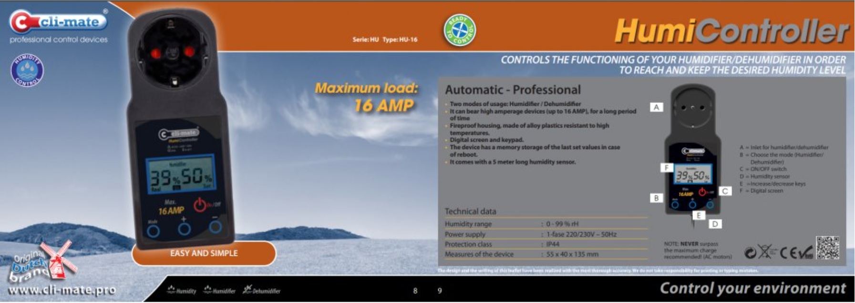Click the 'NOTE: NEVER surpass' warning text
Screen dimensions: 855x303
(698, 250)
